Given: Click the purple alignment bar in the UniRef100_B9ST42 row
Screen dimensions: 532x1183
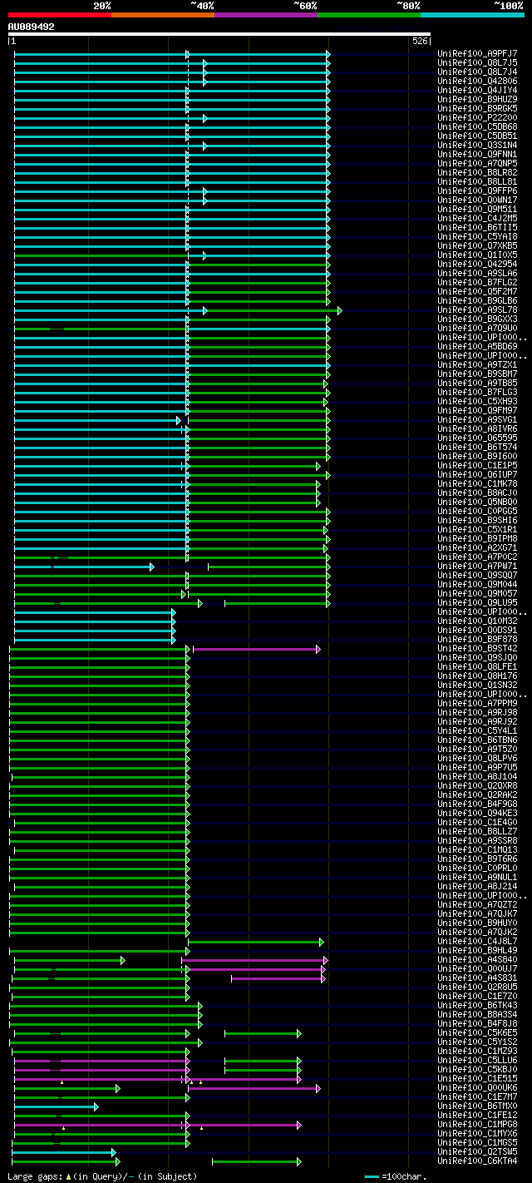Looking at the screenshot, I should (256, 649).
